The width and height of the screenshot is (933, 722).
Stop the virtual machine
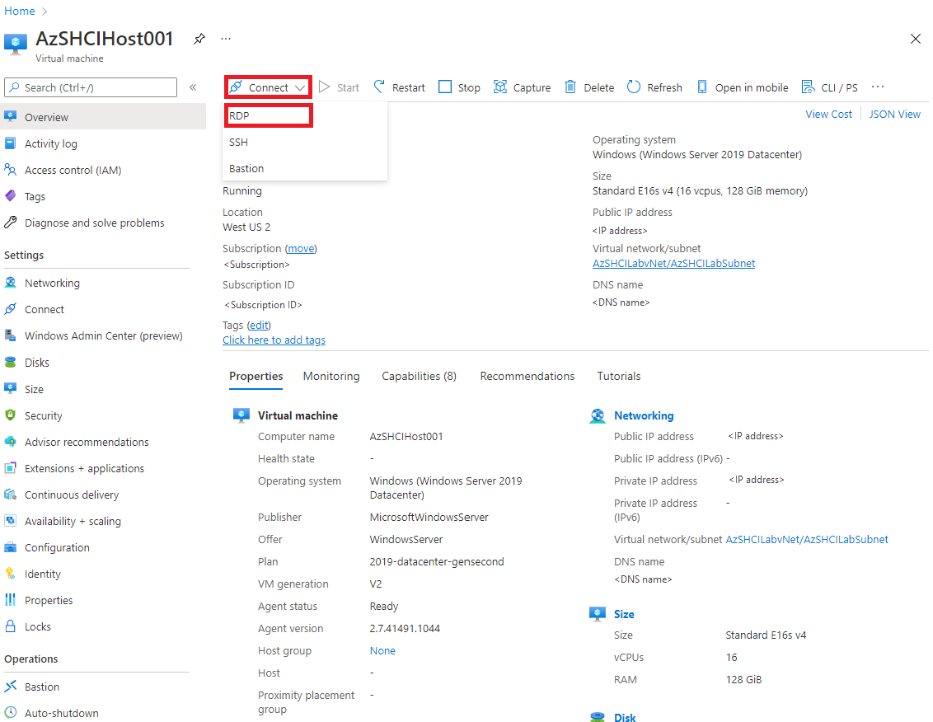point(459,87)
